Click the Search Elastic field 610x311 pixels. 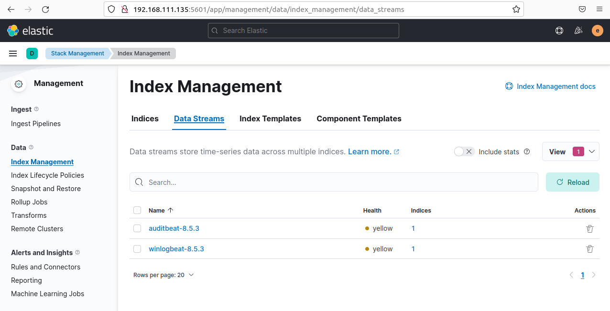point(304,31)
